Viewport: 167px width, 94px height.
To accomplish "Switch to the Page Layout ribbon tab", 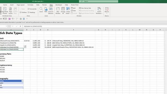I will [x=21, y=5].
